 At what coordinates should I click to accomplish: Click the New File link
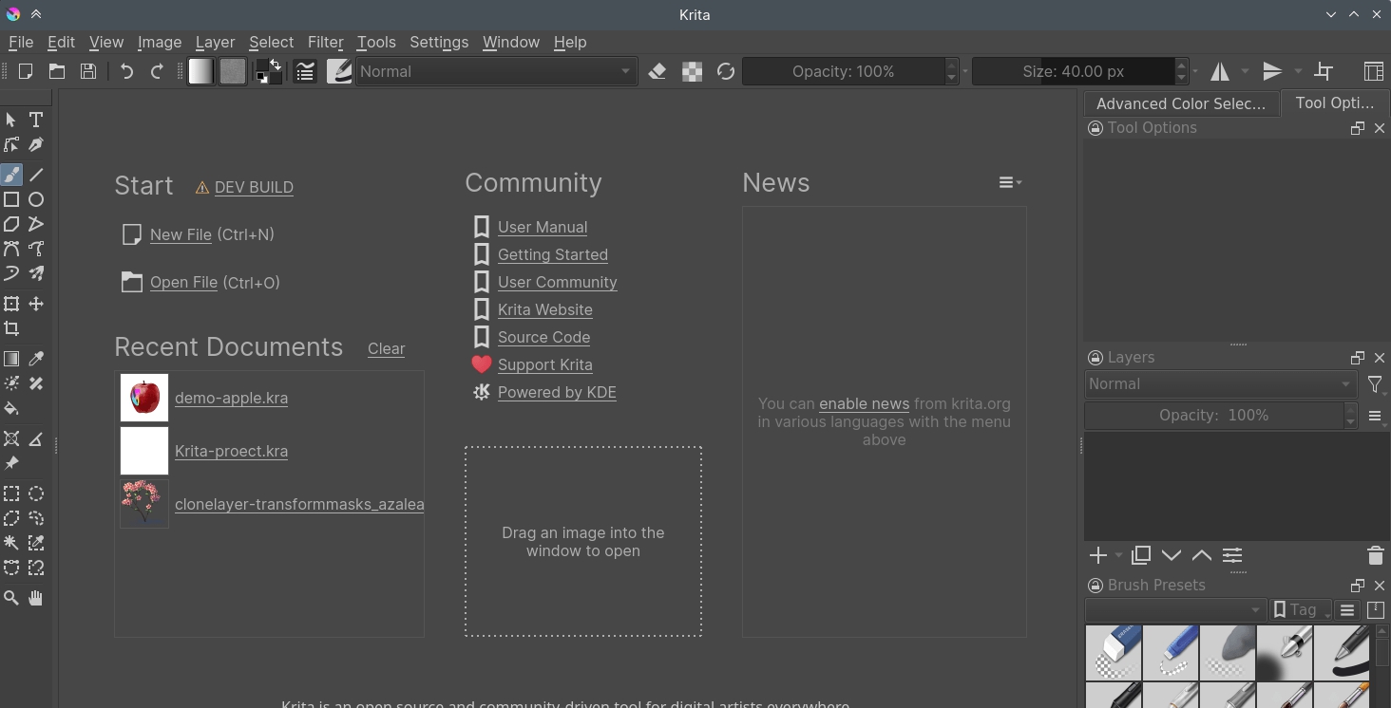181,235
